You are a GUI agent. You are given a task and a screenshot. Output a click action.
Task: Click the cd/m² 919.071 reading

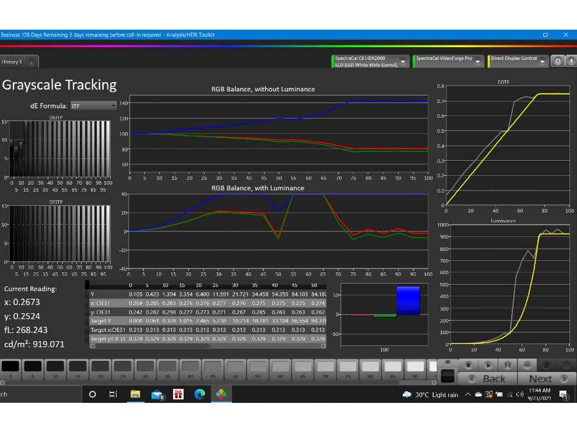34,344
